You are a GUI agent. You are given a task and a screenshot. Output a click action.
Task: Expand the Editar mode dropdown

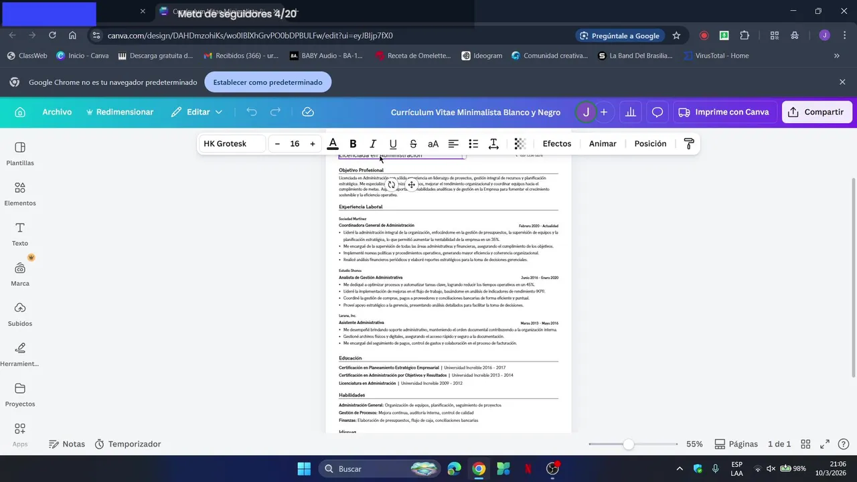pyautogui.click(x=198, y=112)
